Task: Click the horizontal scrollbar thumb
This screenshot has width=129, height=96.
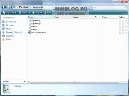Action: [75, 82]
